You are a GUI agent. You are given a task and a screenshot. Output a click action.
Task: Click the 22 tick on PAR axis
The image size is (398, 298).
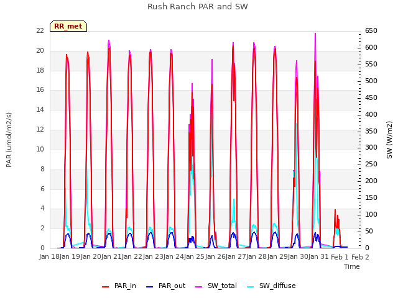coord(40,31)
